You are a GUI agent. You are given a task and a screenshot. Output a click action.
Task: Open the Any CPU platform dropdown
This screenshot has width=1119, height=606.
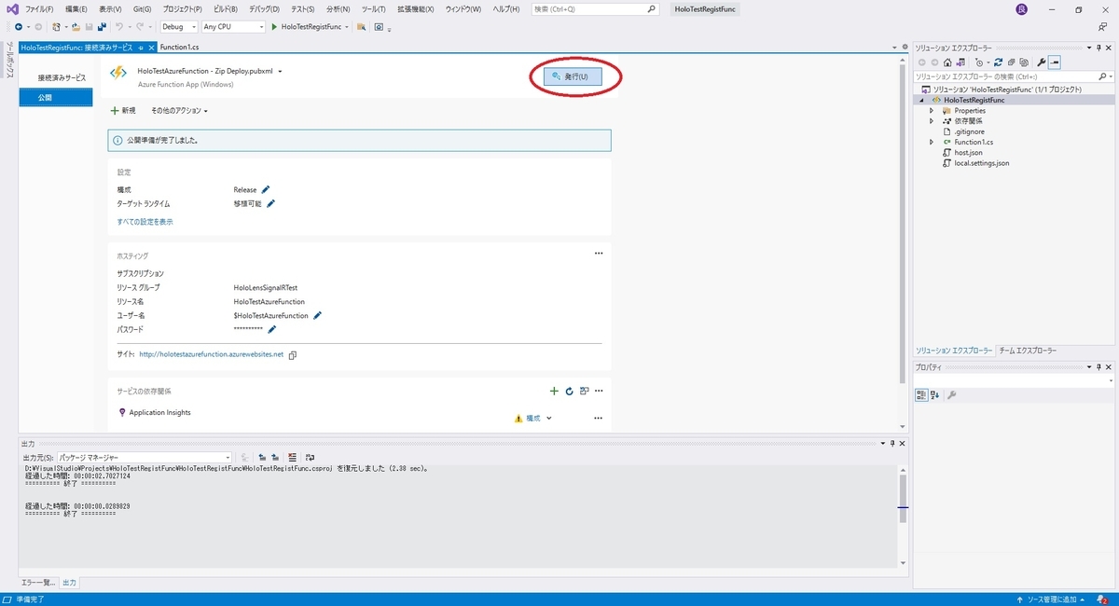pos(233,26)
